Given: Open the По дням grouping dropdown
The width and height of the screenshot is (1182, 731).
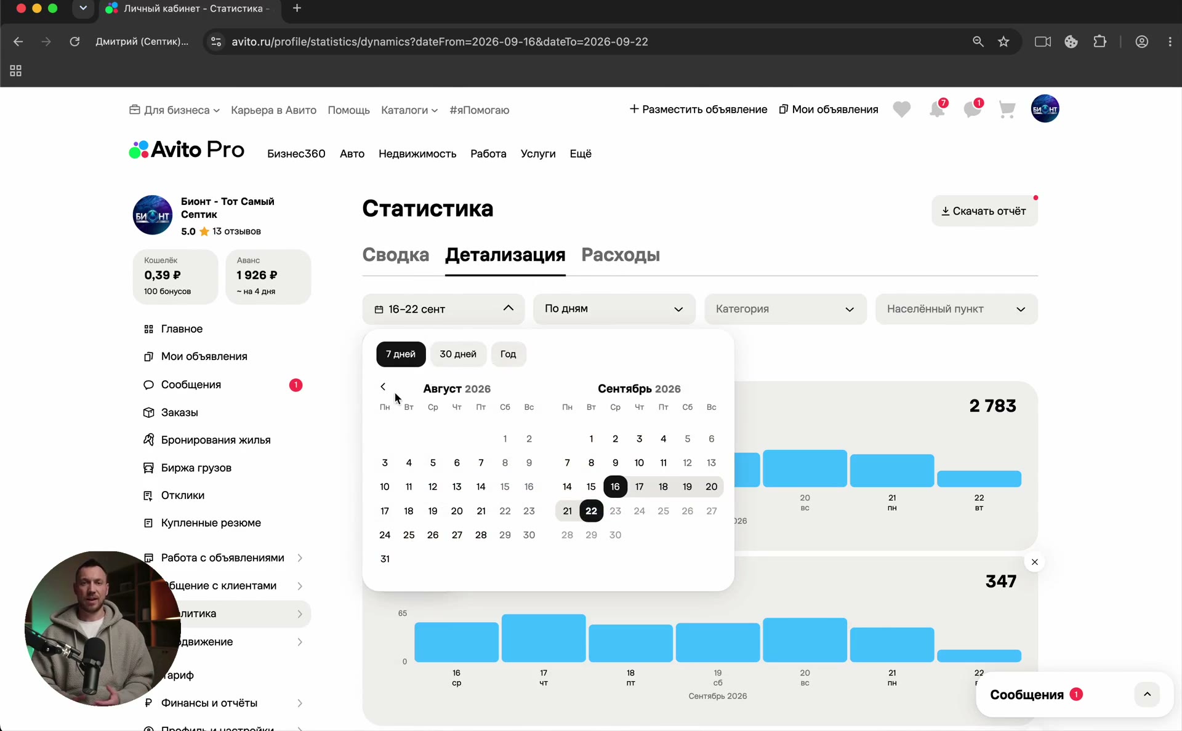Looking at the screenshot, I should [x=614, y=309].
